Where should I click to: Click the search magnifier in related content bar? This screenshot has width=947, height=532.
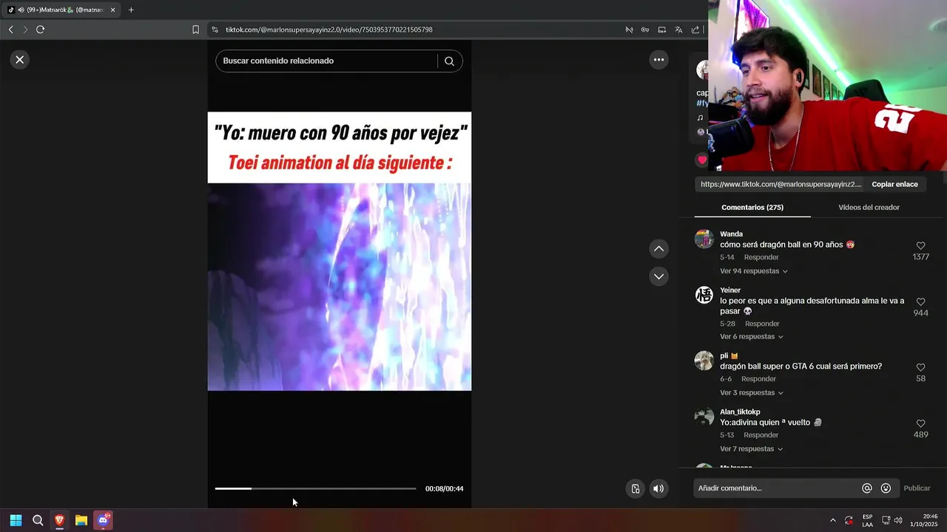[x=449, y=61]
